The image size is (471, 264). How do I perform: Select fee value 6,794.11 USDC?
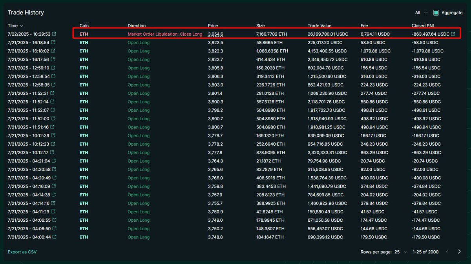pyautogui.click(x=375, y=34)
